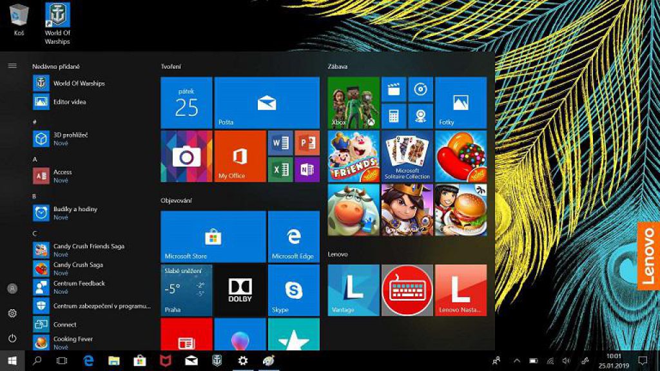Open the Pošta mail tile
Image resolution: width=660 pixels, height=371 pixels.
(x=267, y=102)
